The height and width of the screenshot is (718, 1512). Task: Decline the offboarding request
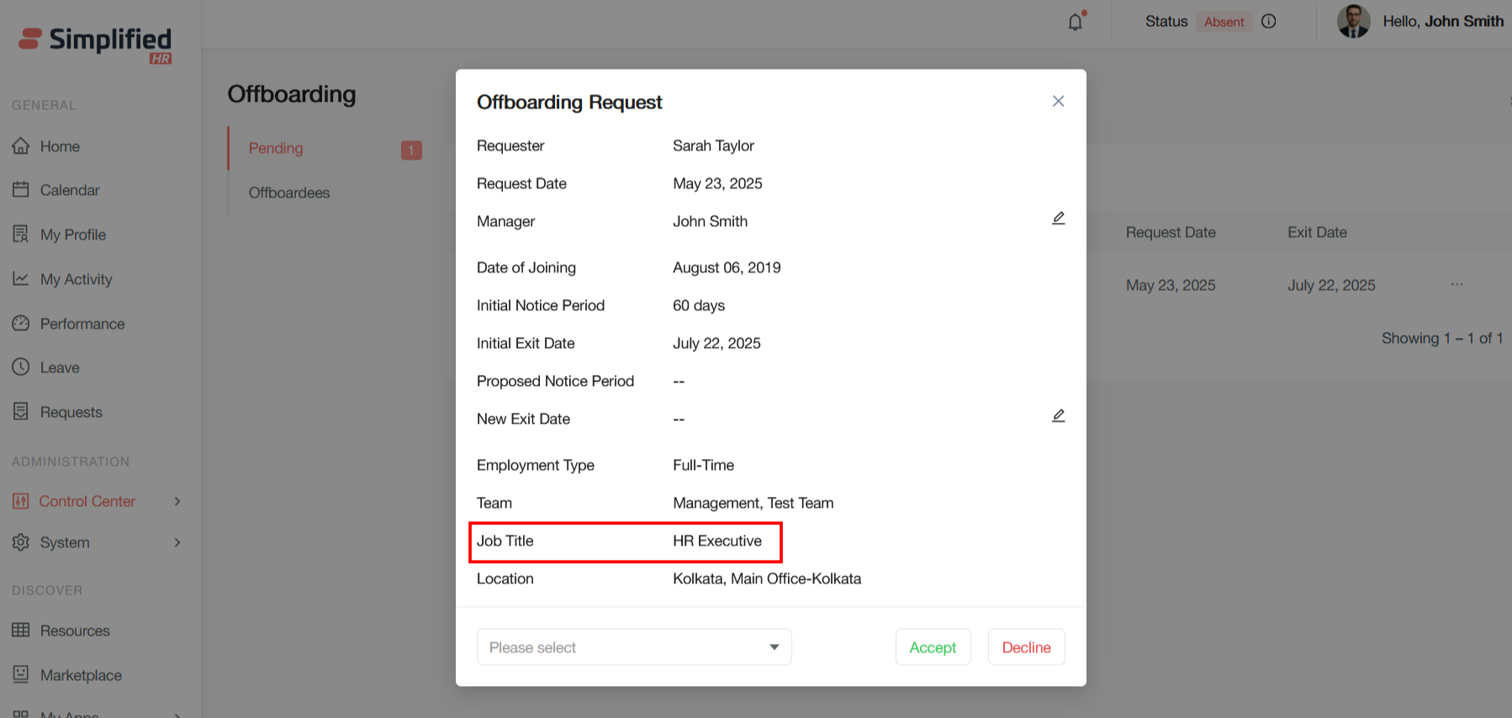point(1026,647)
